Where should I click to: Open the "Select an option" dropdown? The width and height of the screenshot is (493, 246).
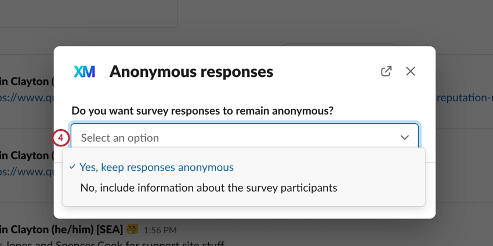click(x=244, y=138)
